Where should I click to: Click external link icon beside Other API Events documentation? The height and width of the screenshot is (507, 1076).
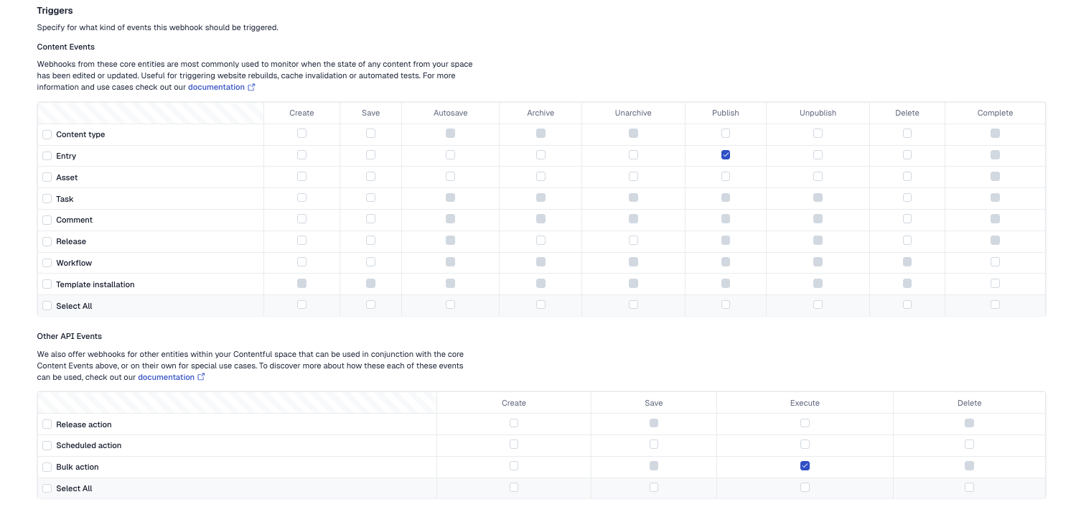pos(201,377)
